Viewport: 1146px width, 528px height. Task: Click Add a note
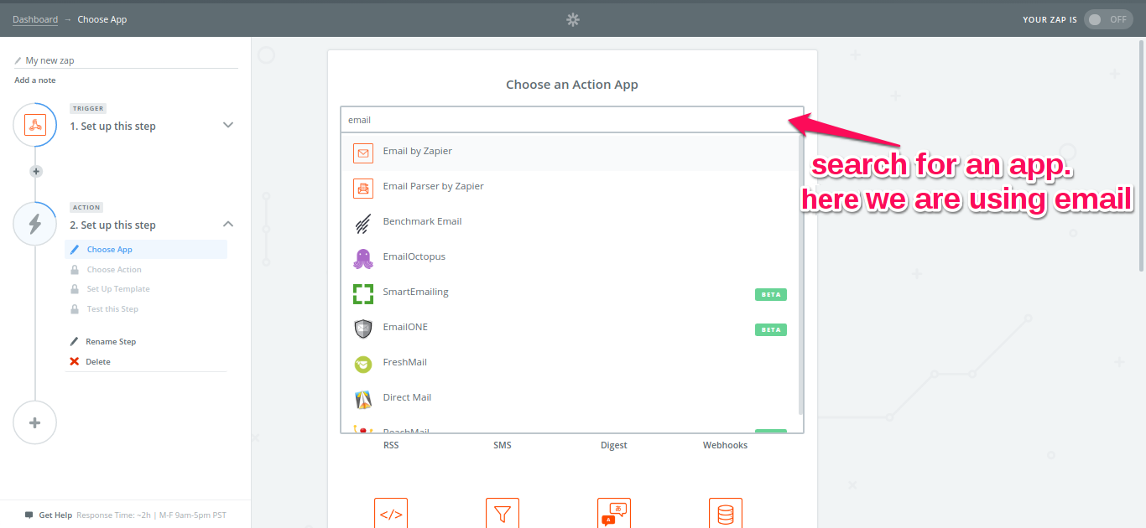point(35,80)
